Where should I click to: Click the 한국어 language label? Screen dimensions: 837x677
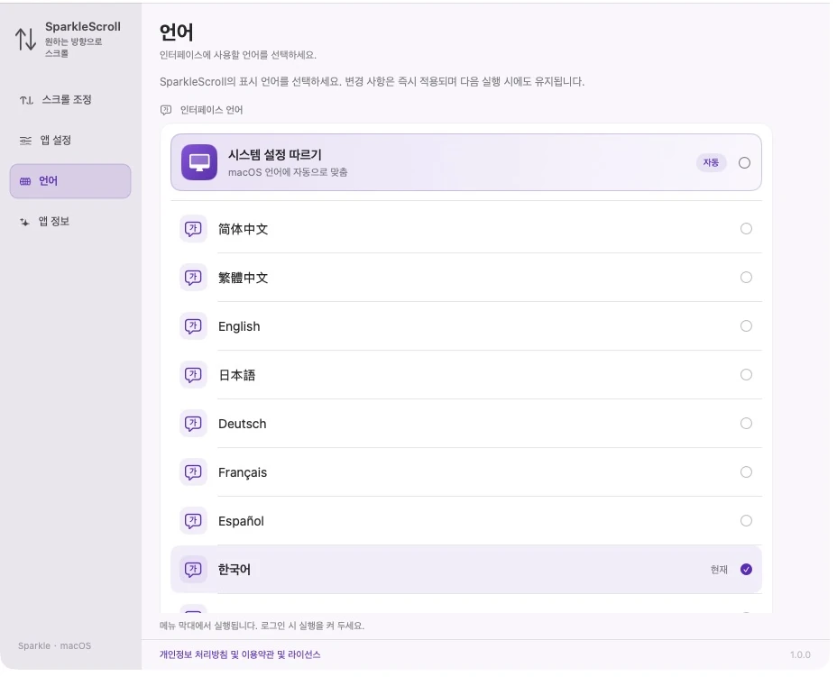point(235,570)
